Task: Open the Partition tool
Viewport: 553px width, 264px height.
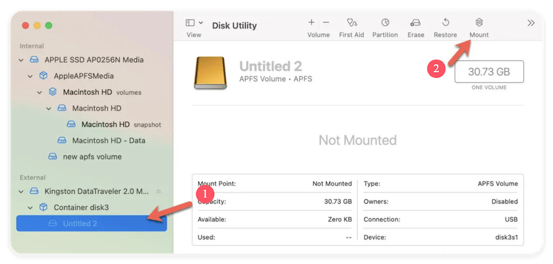Action: point(385,23)
